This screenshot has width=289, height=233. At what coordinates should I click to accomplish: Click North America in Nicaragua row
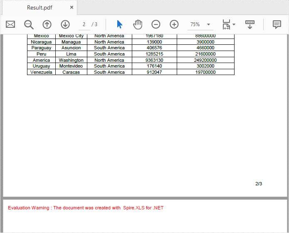coord(109,42)
